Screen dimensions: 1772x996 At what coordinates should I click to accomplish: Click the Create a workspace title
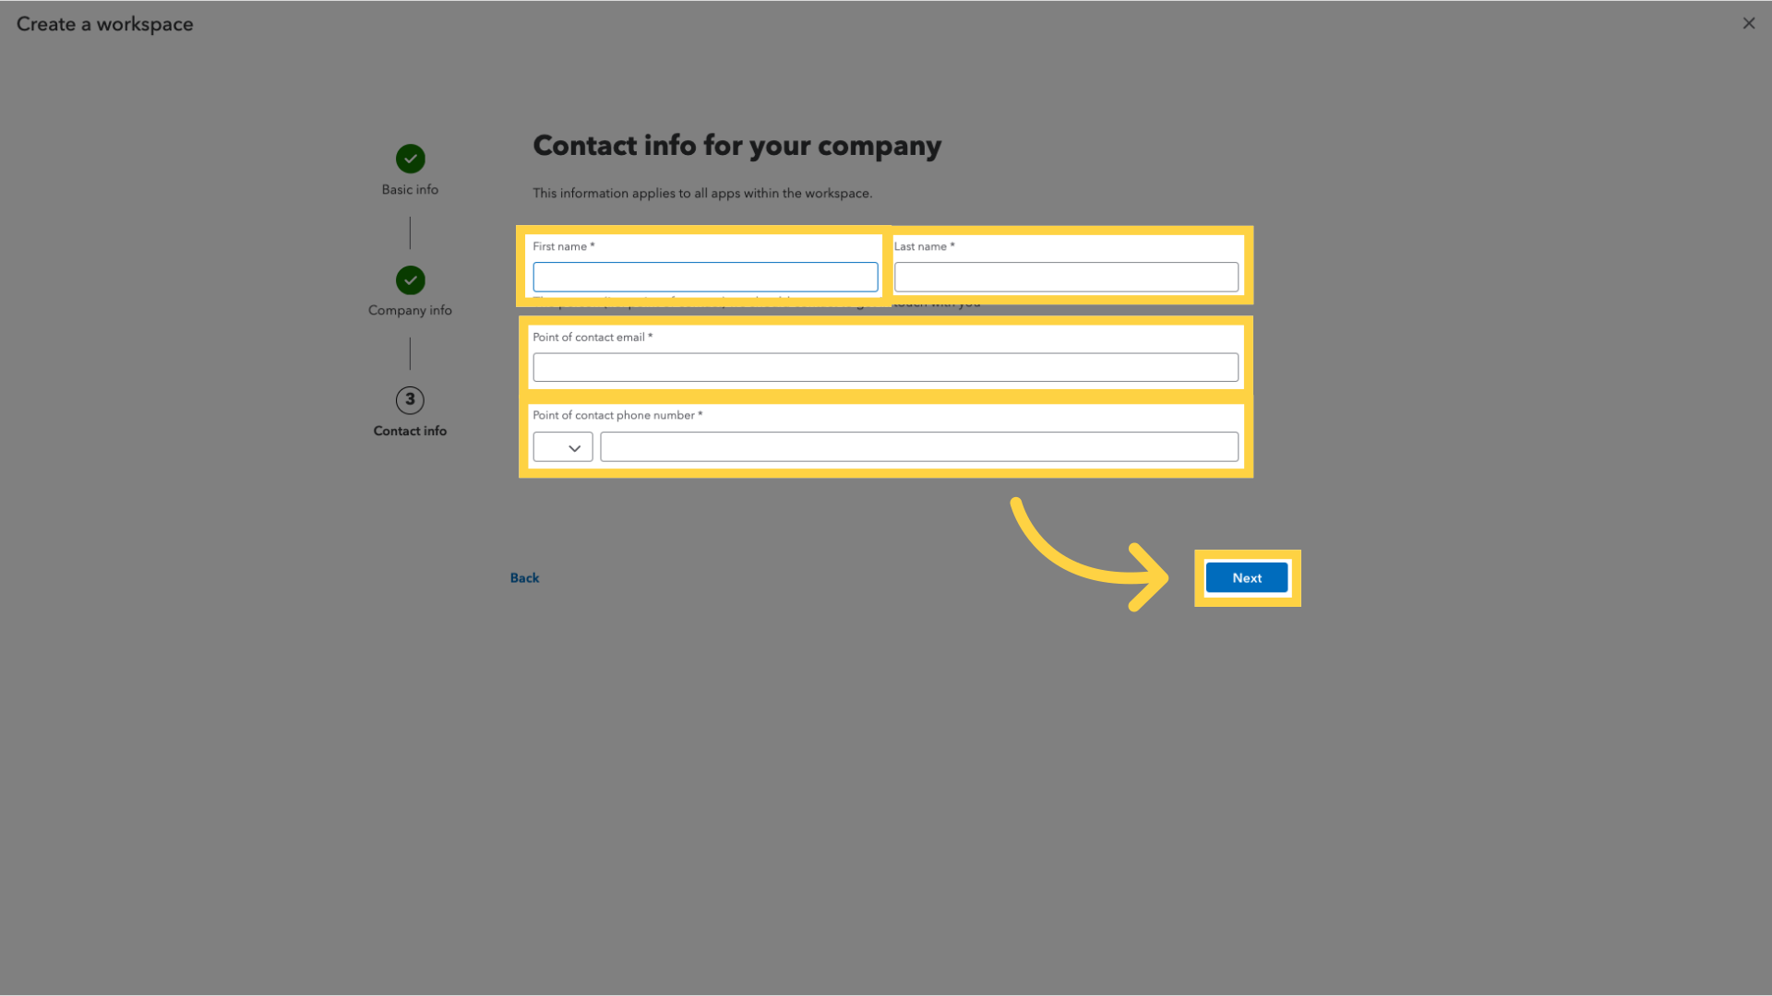[104, 24]
